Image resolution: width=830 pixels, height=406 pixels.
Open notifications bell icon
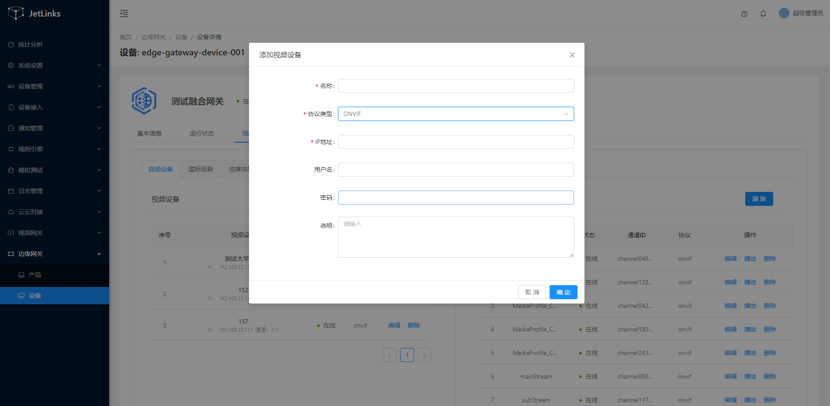point(763,14)
